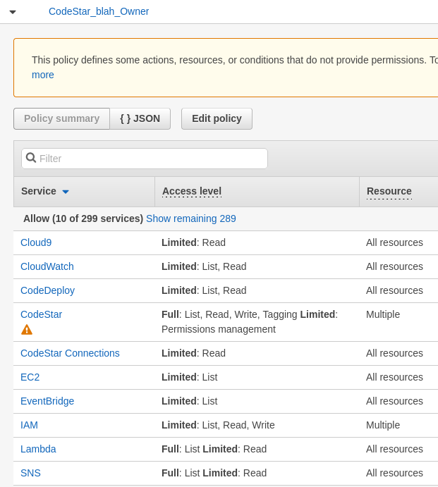Click the Resource column header
This screenshot has width=438, height=487.
pyautogui.click(x=389, y=191)
